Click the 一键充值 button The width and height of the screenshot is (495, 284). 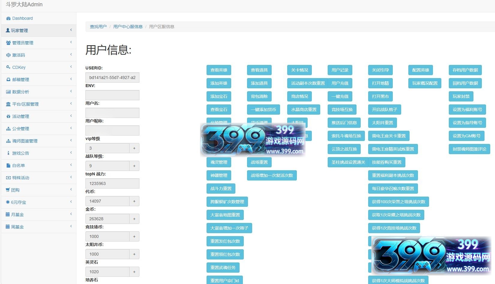tap(340, 96)
